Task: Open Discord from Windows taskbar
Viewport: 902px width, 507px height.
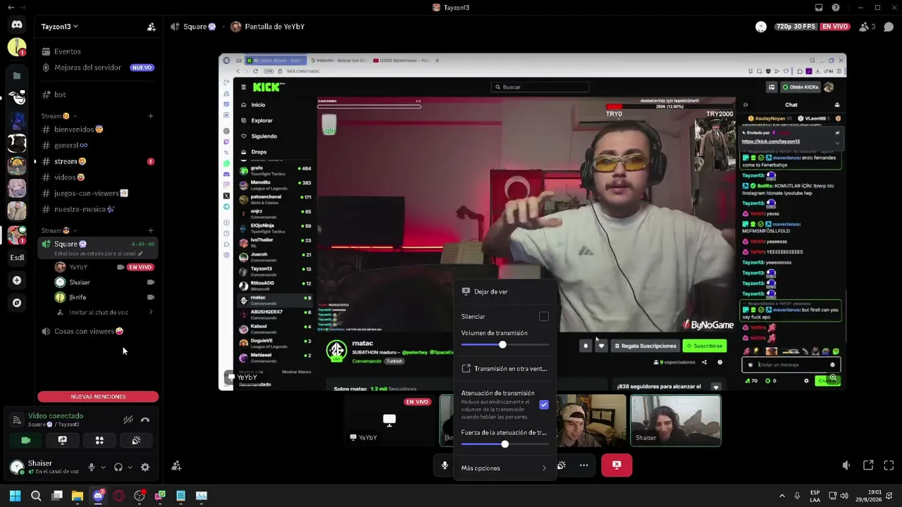Action: coord(98,496)
